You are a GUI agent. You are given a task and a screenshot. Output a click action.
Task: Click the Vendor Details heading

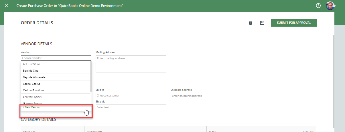pos(36,44)
